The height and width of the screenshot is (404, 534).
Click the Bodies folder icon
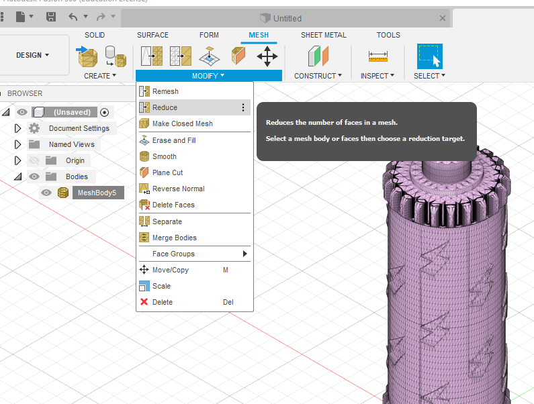pyautogui.click(x=51, y=176)
